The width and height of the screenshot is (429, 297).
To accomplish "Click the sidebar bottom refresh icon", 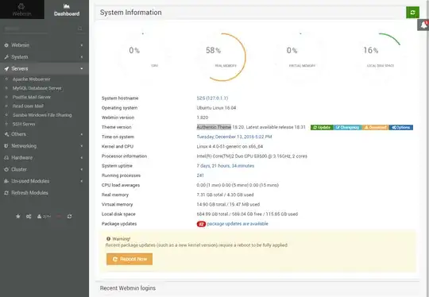I will [69, 216].
